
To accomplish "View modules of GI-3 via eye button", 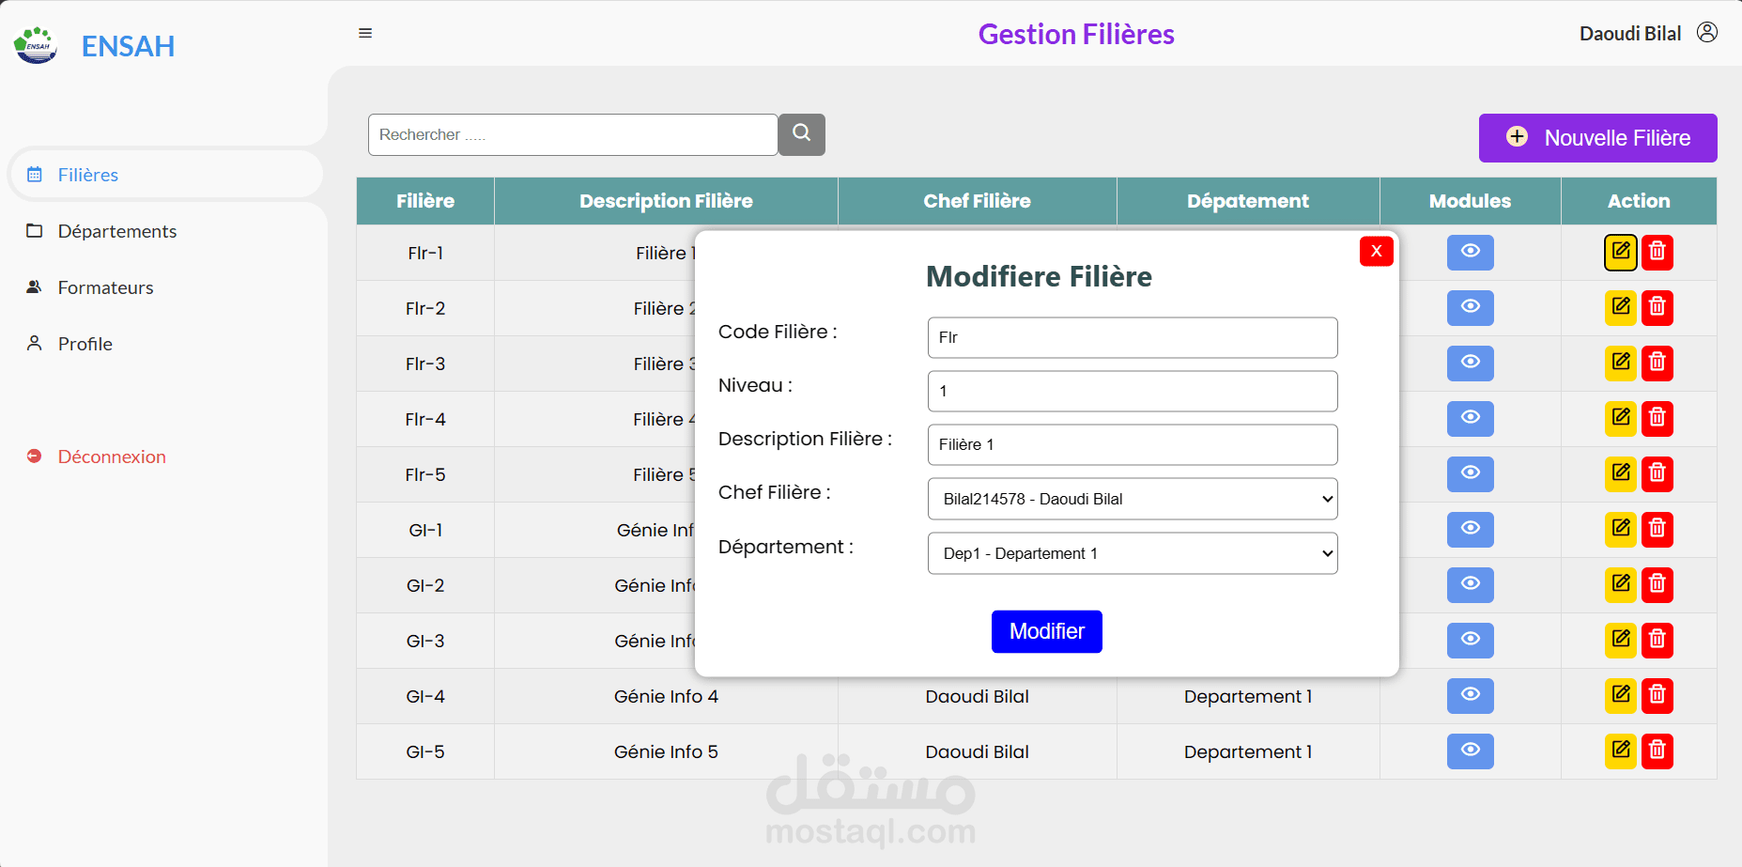I will tap(1471, 640).
